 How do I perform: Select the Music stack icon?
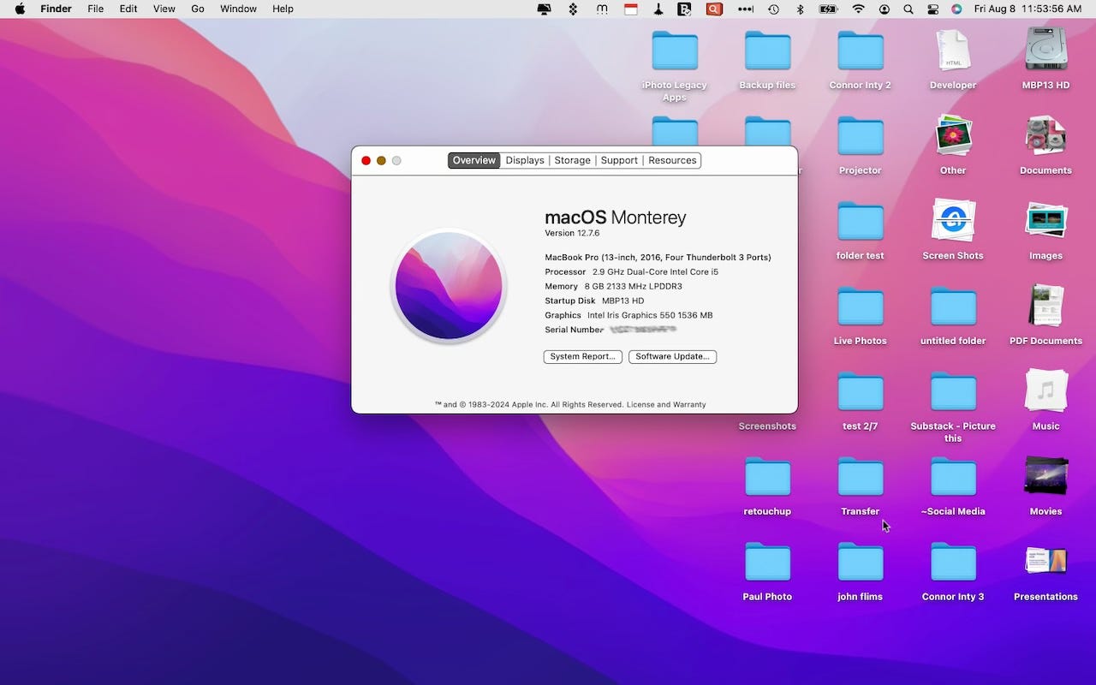click(1046, 391)
